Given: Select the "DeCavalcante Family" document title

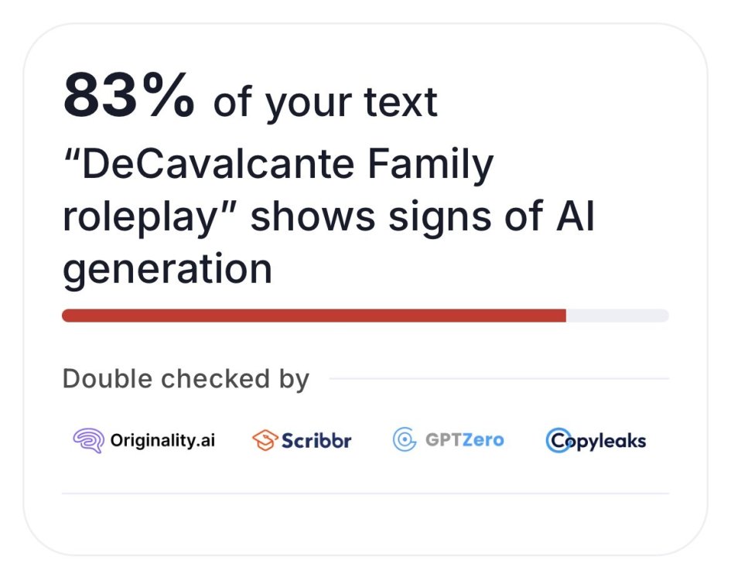Looking at the screenshot, I should tap(277, 165).
